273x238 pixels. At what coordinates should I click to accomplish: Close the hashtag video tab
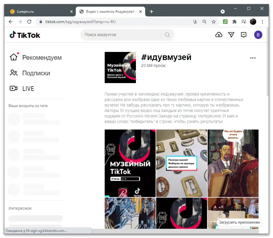point(141,12)
